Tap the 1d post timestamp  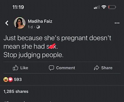coord(30,27)
